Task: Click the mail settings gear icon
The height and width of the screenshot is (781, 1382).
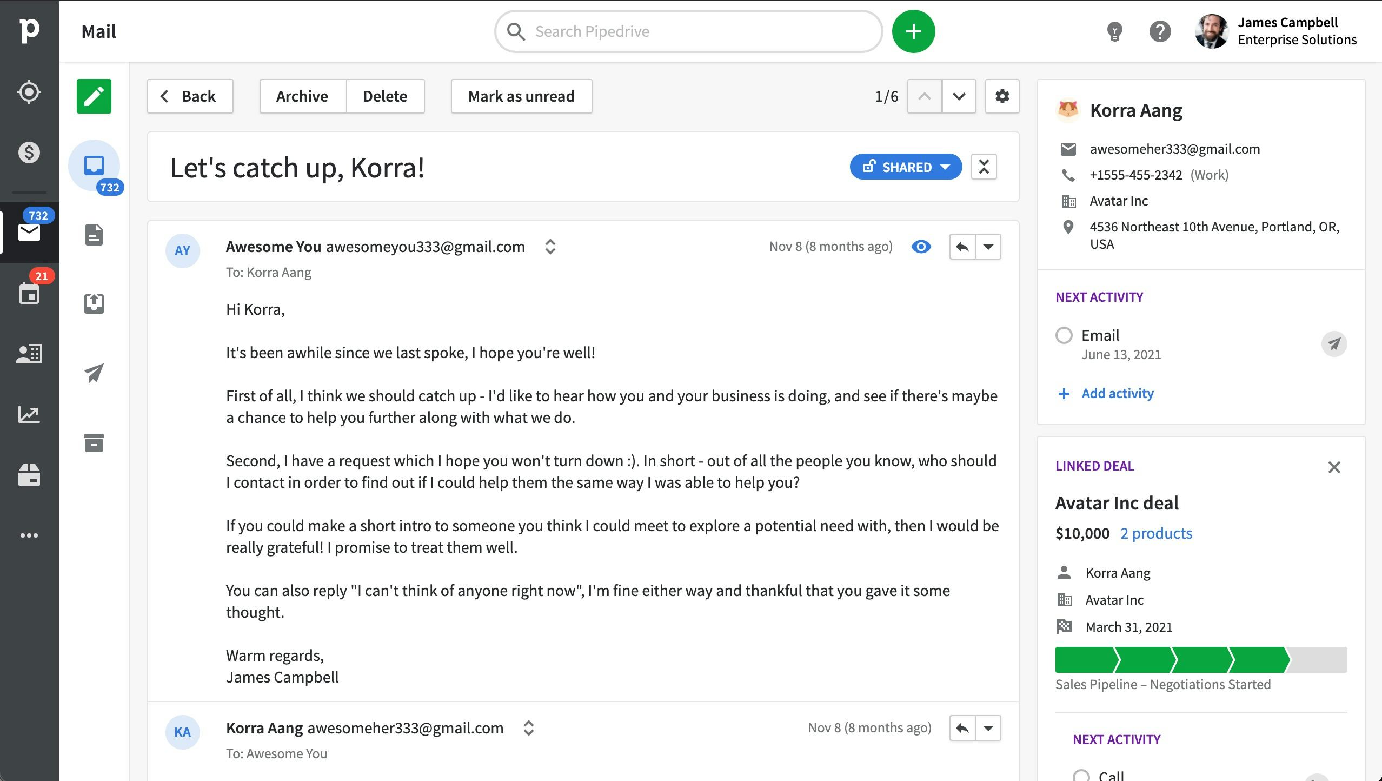Action: [1002, 96]
